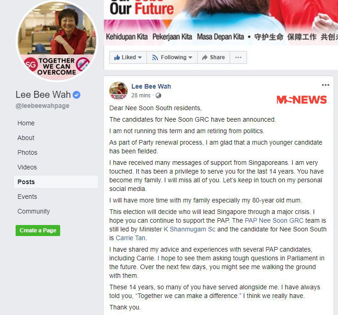Open the K Shanmugam Sc link
Viewport: 338px width, 315px height.
[190, 229]
